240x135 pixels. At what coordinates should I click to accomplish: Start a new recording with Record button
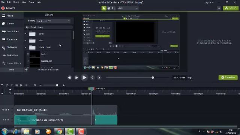(x=8, y=8)
